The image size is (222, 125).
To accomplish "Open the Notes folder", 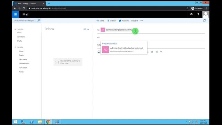I will click(22, 72).
